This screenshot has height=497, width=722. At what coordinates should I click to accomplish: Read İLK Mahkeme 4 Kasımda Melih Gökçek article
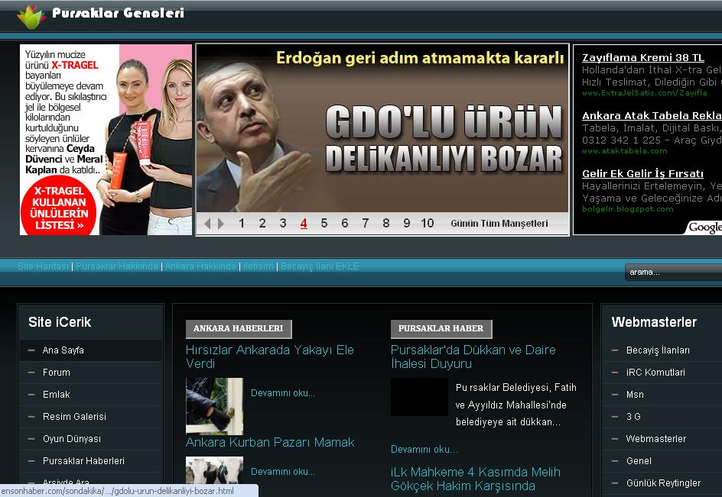tap(475, 479)
